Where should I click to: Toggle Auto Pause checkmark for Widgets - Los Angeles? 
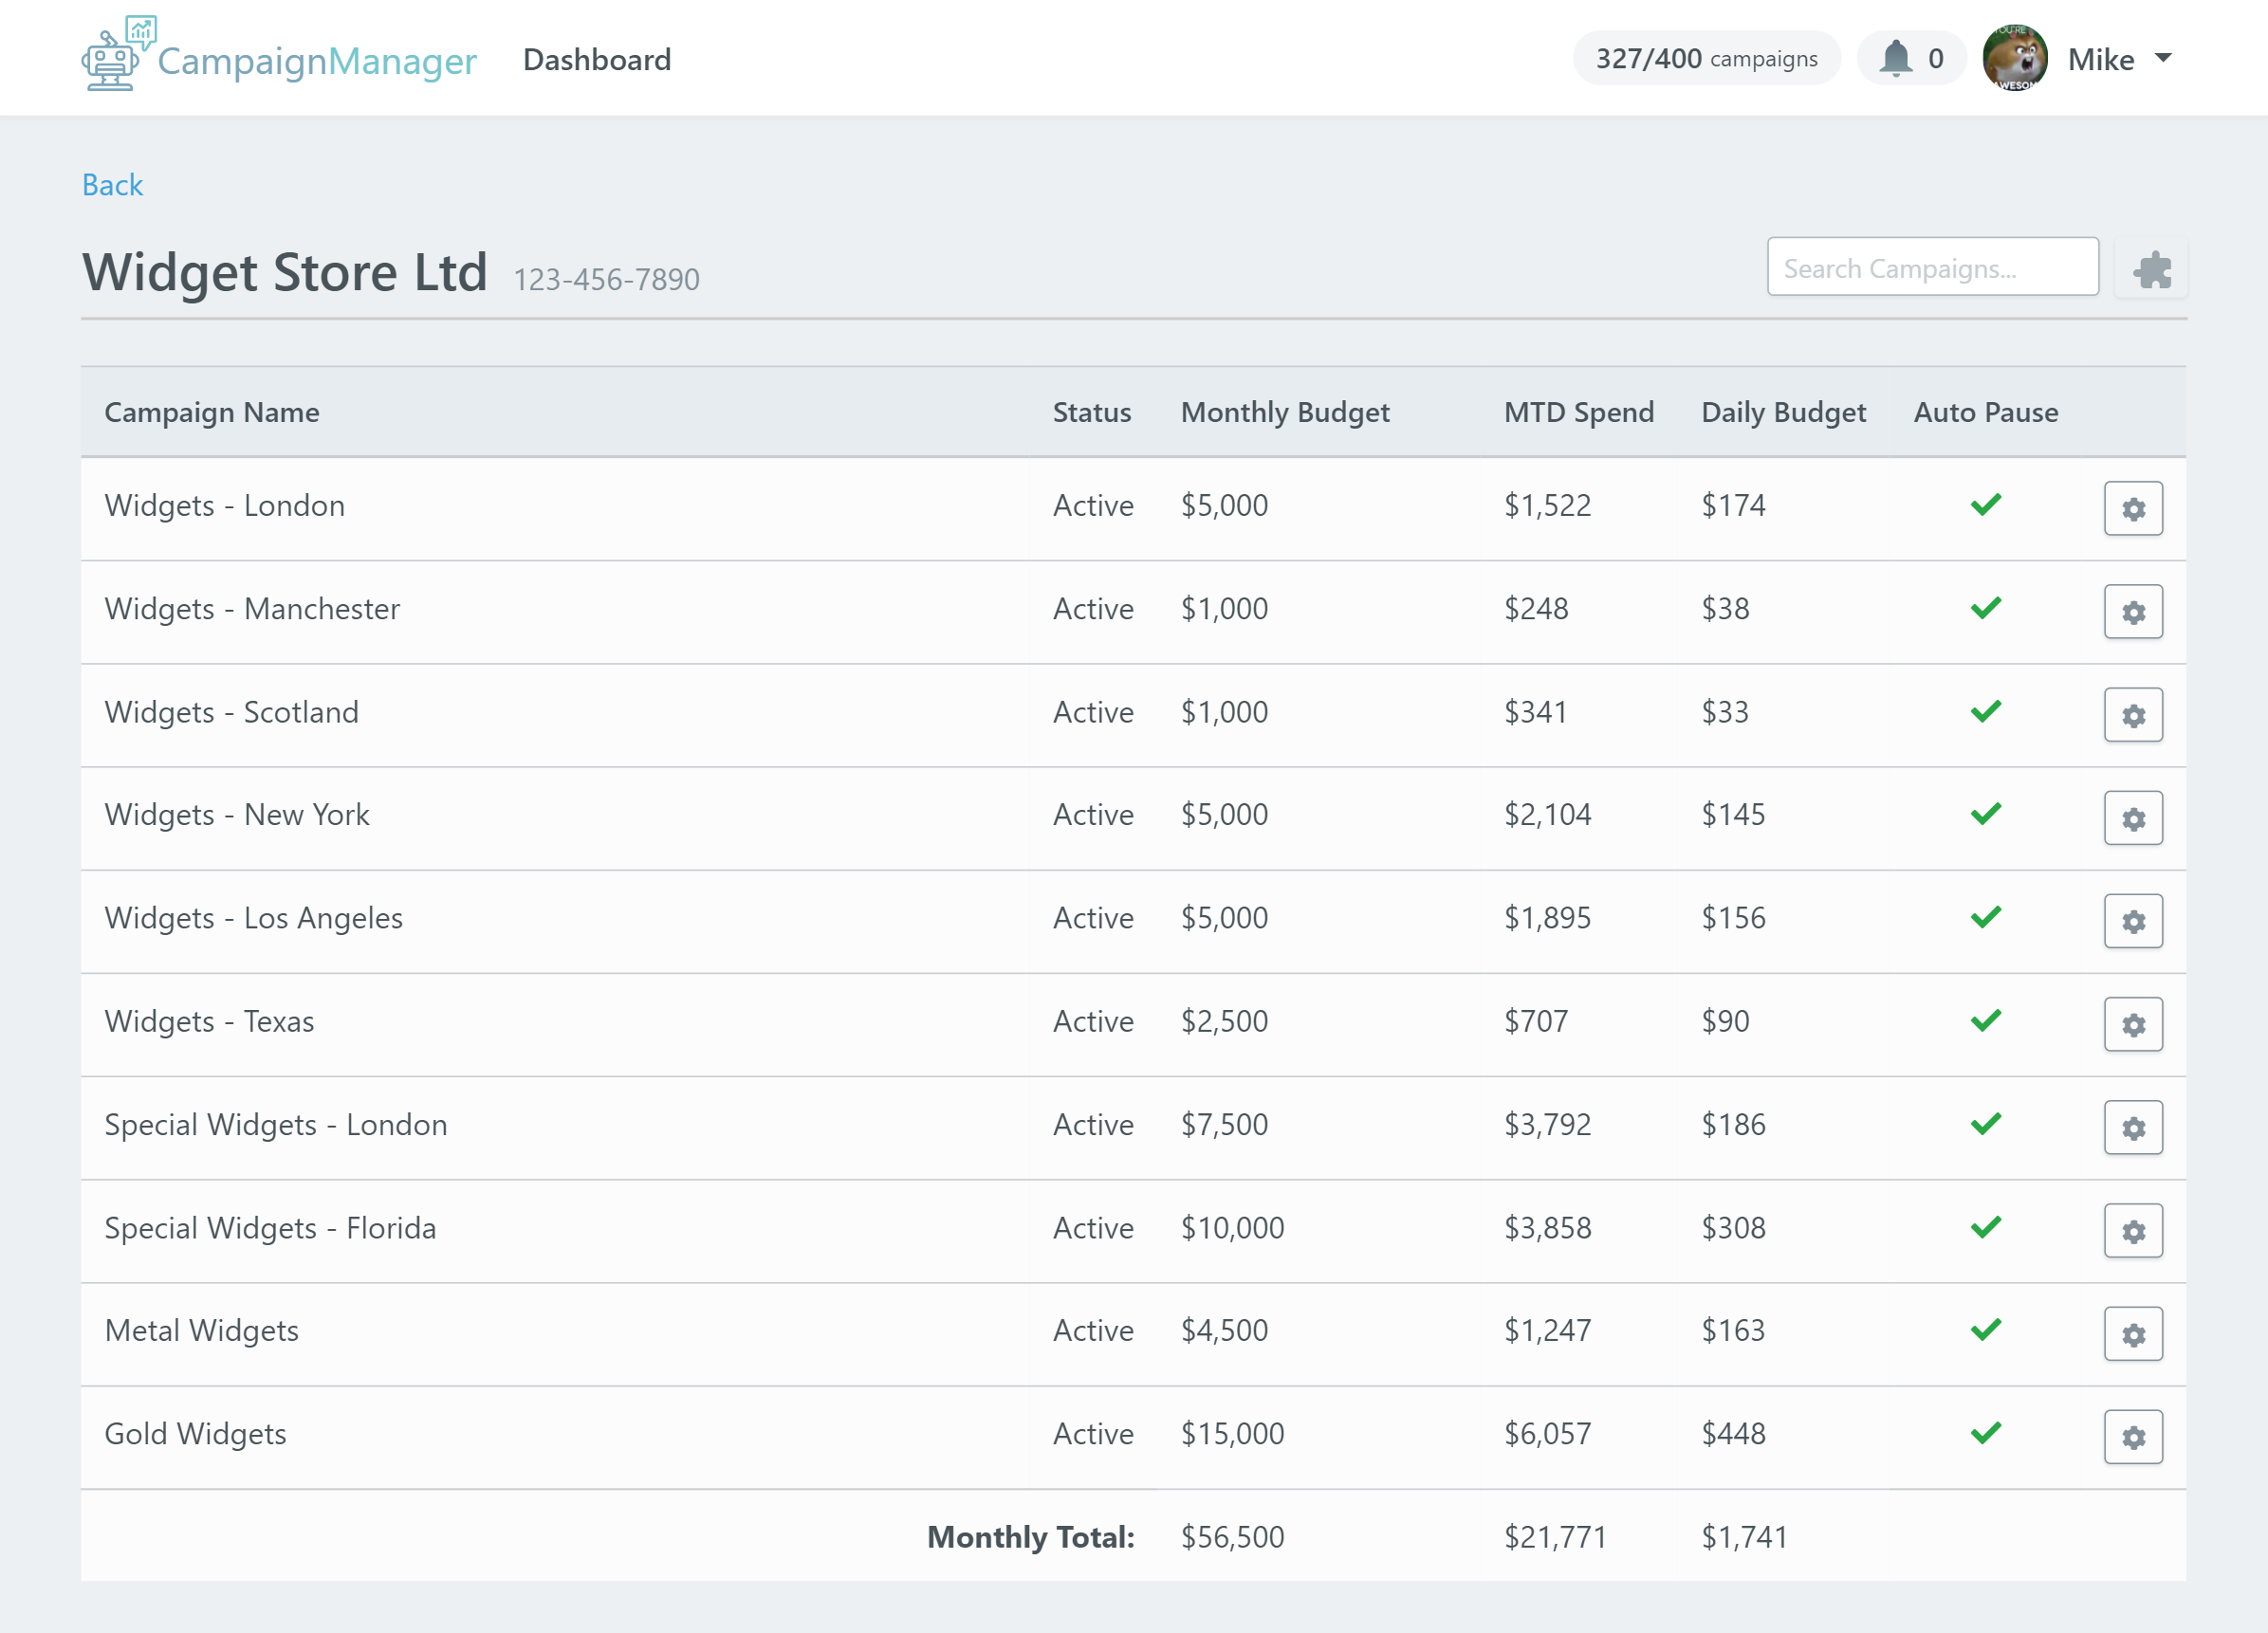coord(1986,917)
